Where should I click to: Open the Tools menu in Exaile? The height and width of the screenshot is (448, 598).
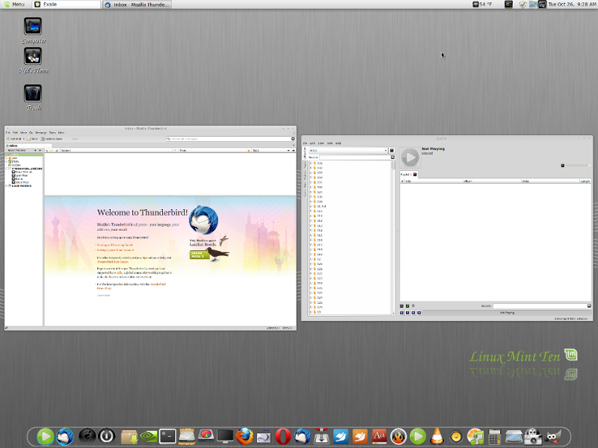[330, 143]
